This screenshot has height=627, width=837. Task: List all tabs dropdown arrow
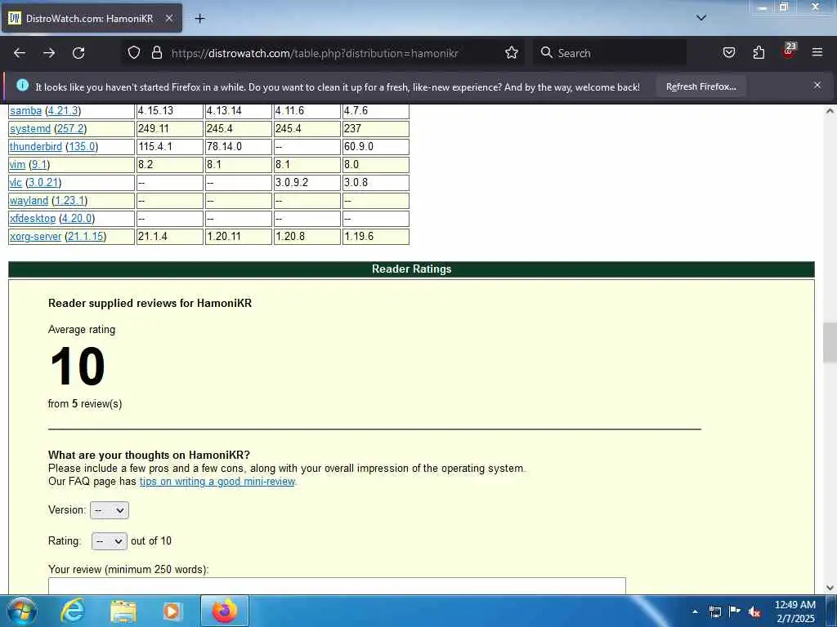701,18
